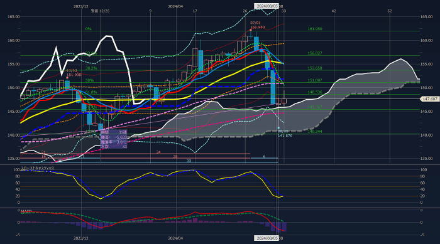The width and height of the screenshot is (440, 244).
Task: Click bar-count label 33 on blue line
Action: coord(189,161)
